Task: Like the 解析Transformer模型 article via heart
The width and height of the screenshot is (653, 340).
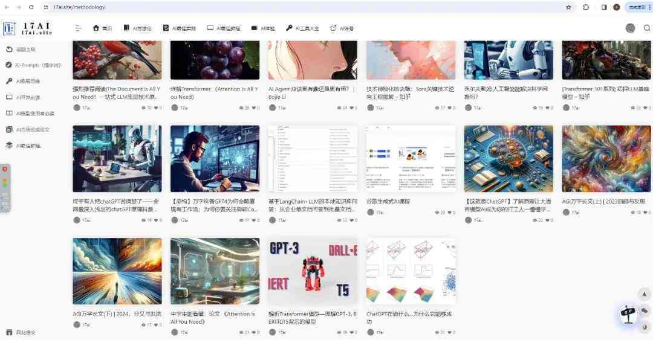Action: (351, 332)
